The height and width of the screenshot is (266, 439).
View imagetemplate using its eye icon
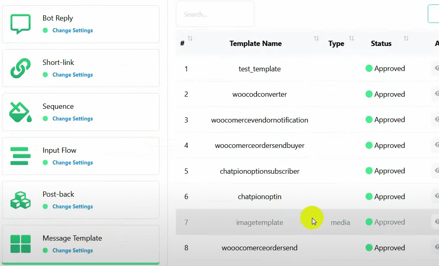437,222
